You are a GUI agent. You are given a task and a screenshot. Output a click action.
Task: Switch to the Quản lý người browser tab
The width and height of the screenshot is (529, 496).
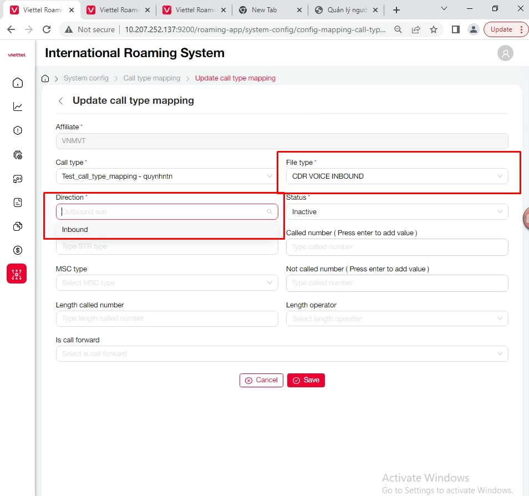[x=346, y=10]
